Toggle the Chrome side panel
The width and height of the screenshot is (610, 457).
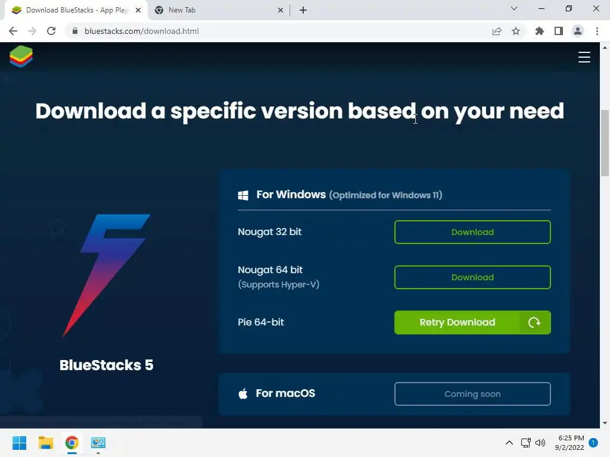559,31
